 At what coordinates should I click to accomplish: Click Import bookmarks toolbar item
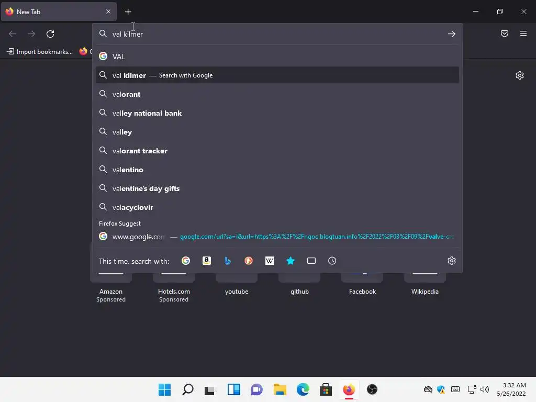(x=40, y=52)
